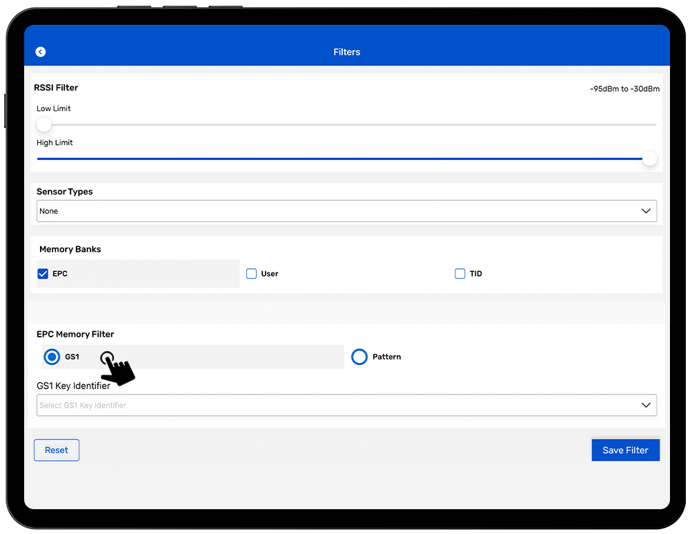Click the Sensor Types chevron arrow
Screen dimensions: 690x534
646,211
